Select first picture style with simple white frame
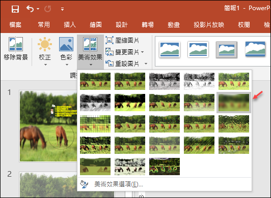Viewport: 271px width, 198px height. [x=170, y=50]
